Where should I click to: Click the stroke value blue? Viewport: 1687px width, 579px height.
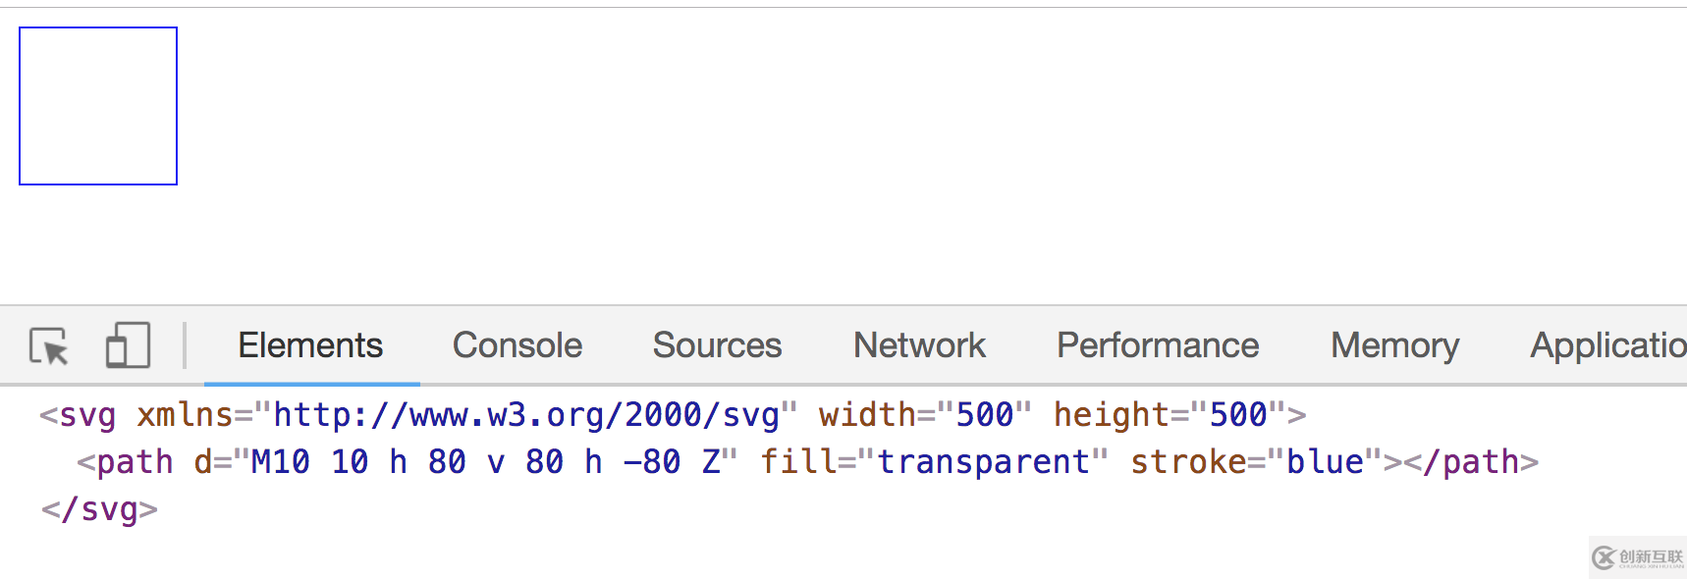pos(1325,462)
